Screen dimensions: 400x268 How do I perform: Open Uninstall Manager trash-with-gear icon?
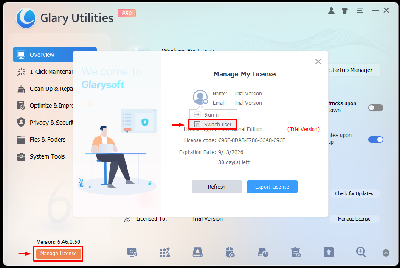tap(296, 252)
